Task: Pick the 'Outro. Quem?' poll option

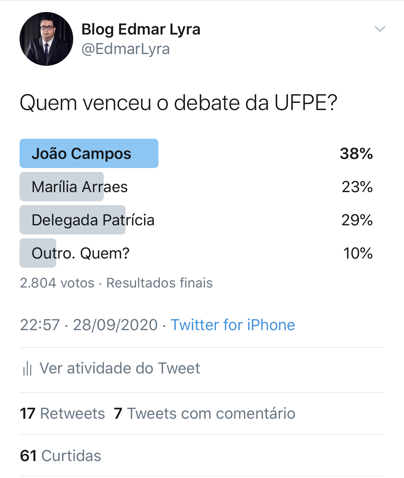Action: 80,253
